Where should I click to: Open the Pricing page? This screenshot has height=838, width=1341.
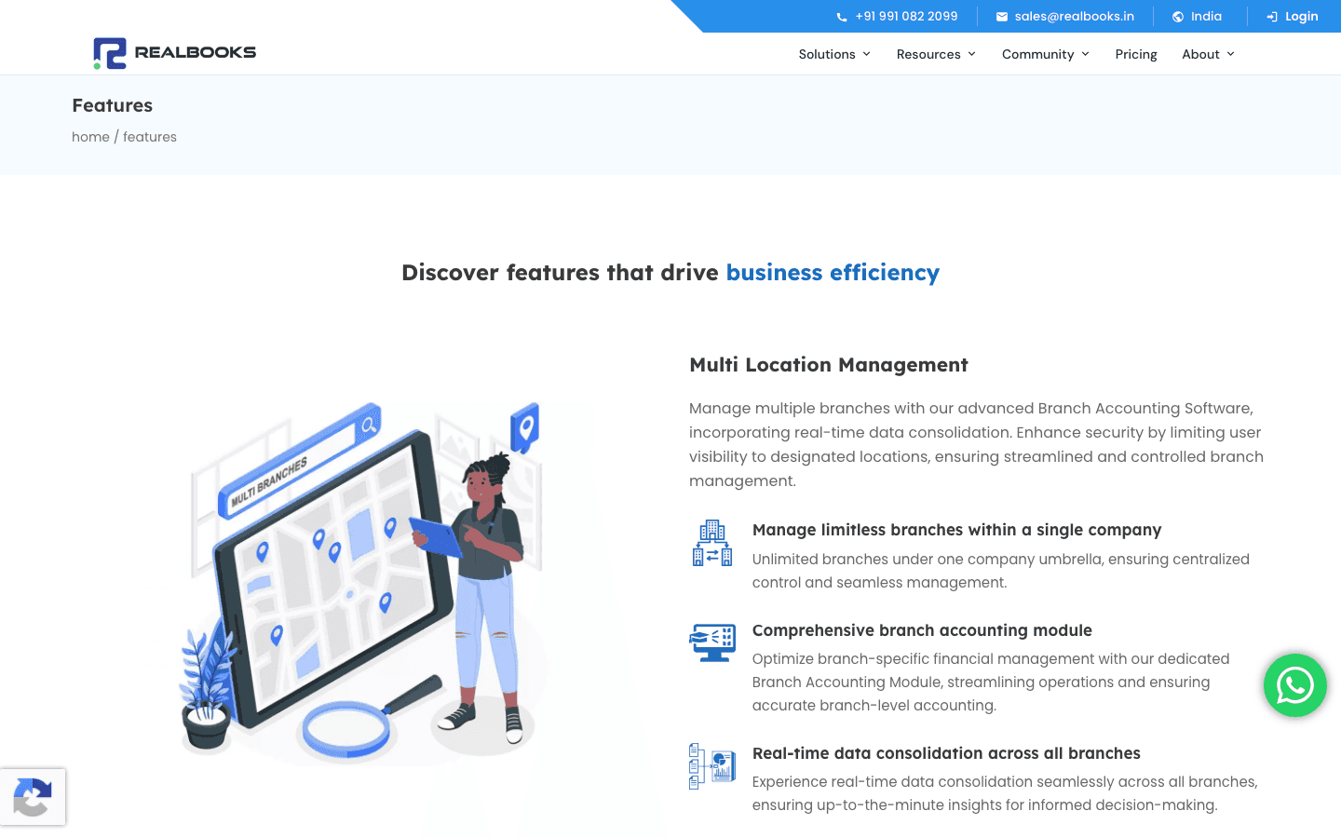tap(1136, 54)
